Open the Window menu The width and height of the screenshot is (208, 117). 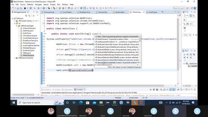(65, 5)
